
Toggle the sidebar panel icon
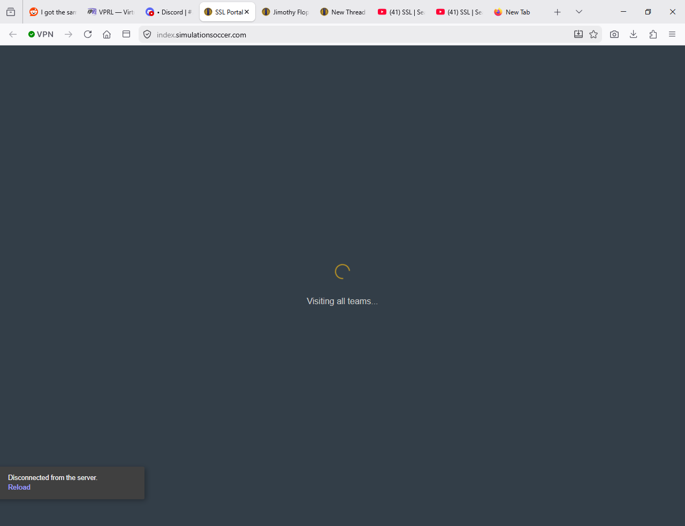126,34
